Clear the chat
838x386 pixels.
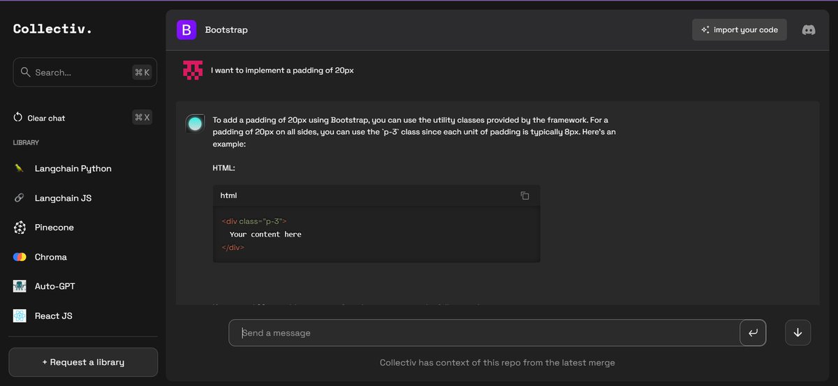46,118
